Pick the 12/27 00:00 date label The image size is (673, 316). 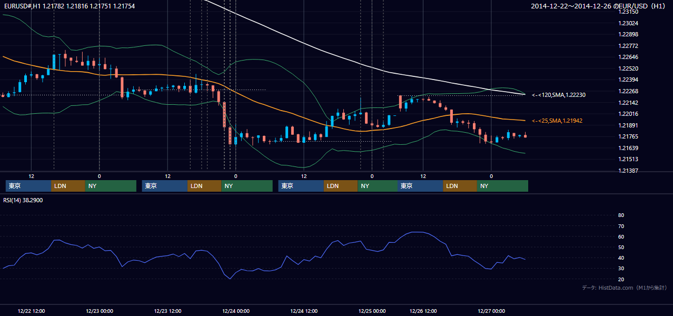click(x=491, y=311)
